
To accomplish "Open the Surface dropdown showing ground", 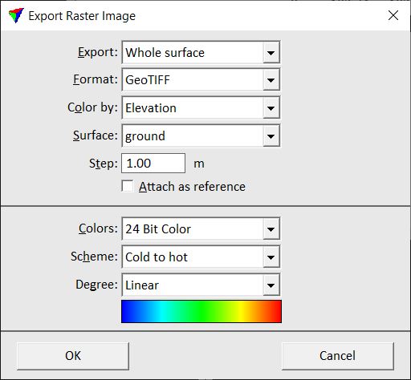I will click(201, 135).
